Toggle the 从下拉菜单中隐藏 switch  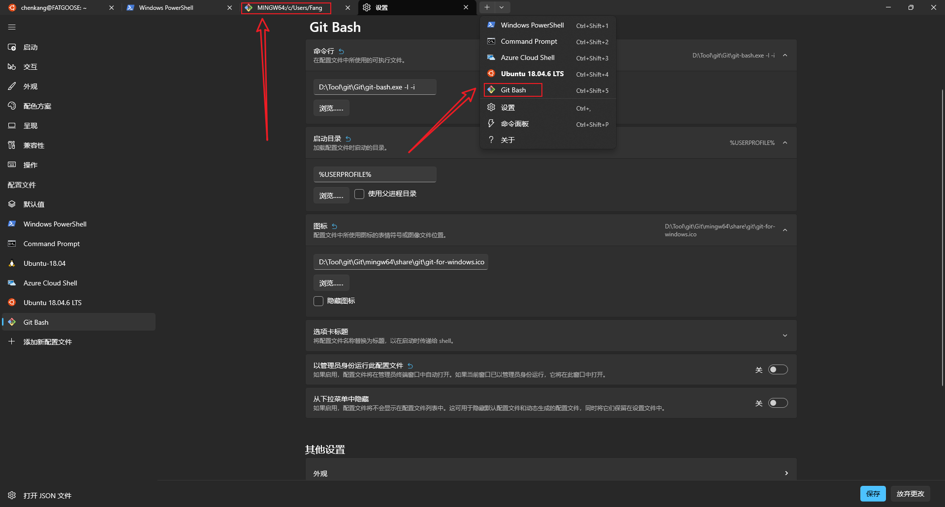point(778,403)
